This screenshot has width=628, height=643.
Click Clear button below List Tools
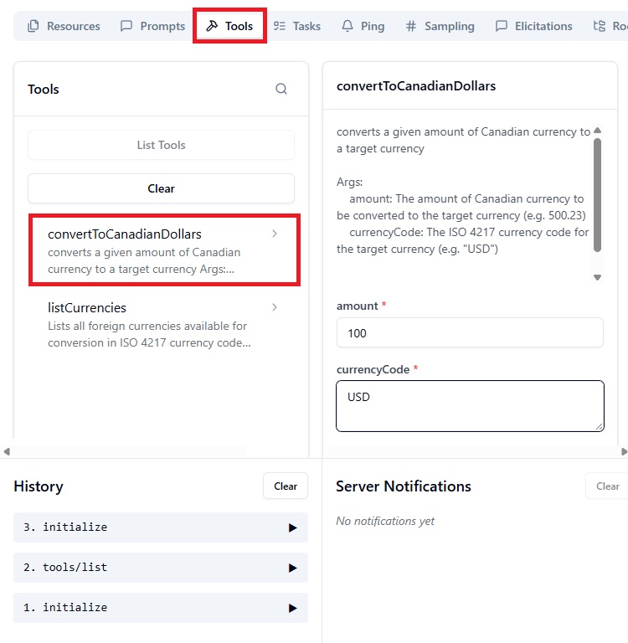point(162,188)
